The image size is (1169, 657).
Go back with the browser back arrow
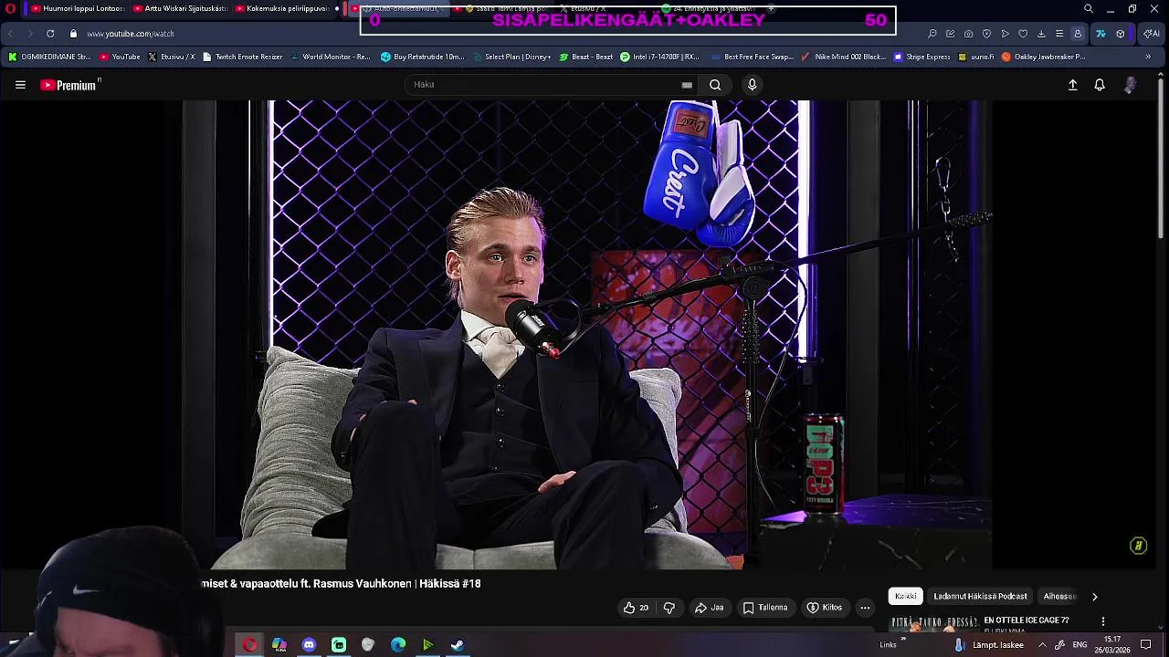(x=10, y=34)
